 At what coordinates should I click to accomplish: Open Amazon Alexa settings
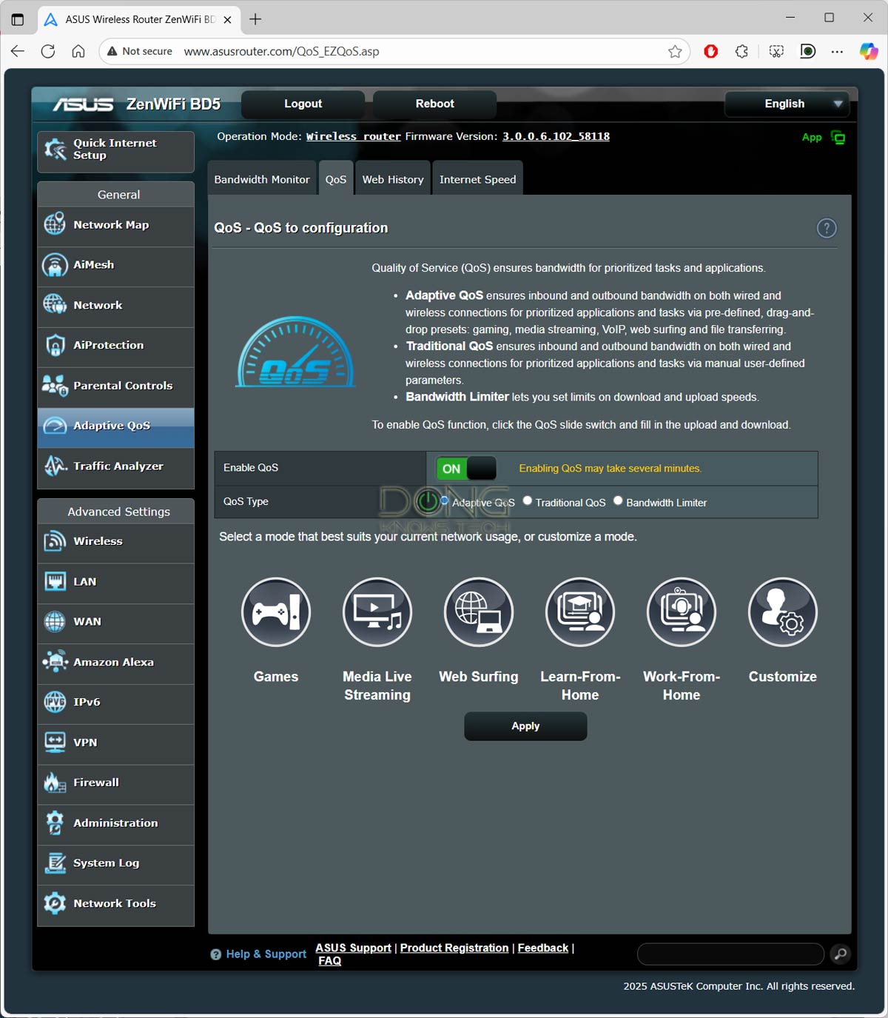pos(116,663)
